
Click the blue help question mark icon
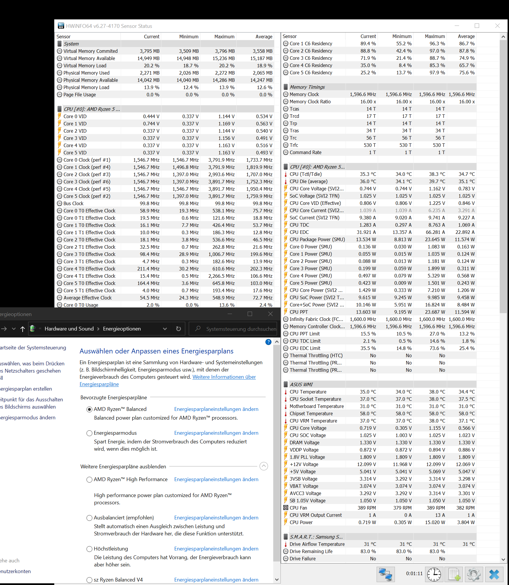pyautogui.click(x=268, y=342)
